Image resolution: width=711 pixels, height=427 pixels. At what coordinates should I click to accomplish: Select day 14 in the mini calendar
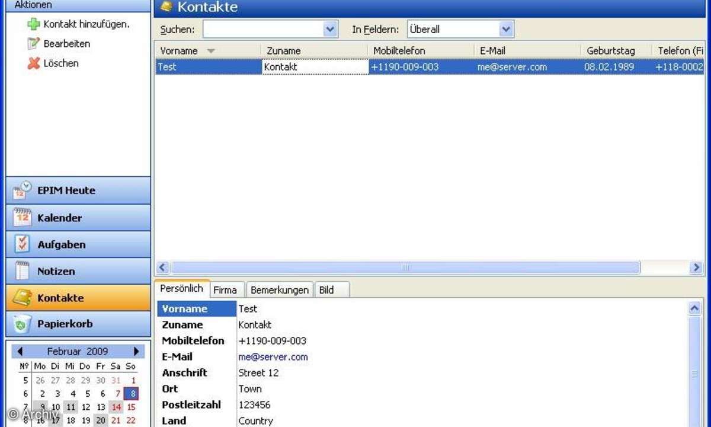pyautogui.click(x=116, y=407)
